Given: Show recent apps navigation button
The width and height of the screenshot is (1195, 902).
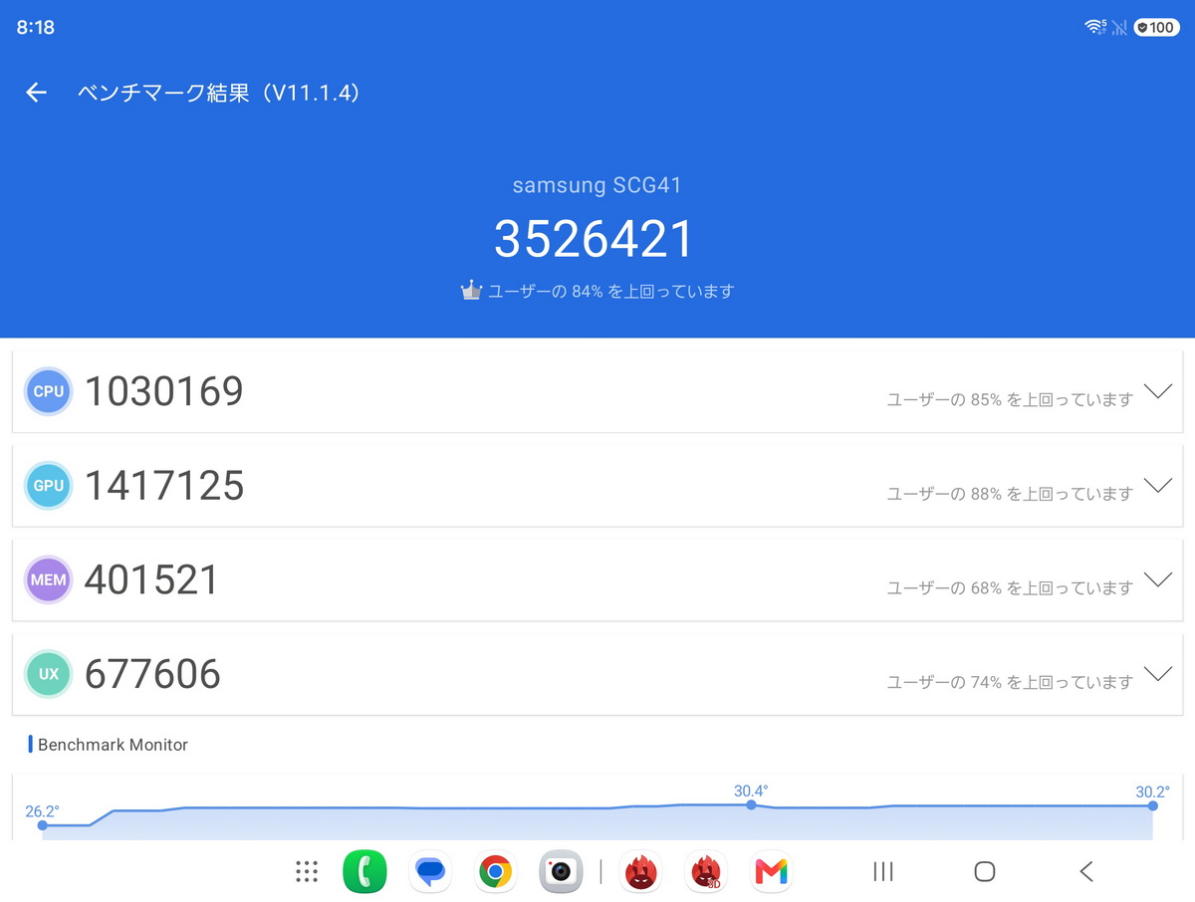Looking at the screenshot, I should tap(883, 872).
